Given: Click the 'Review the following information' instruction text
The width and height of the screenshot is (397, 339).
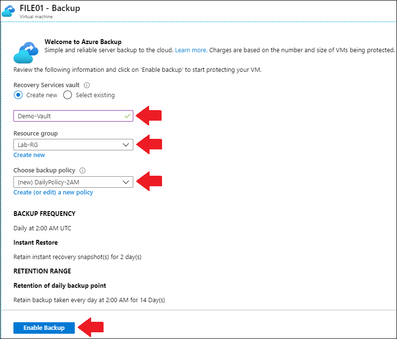Looking at the screenshot, I should point(137,70).
